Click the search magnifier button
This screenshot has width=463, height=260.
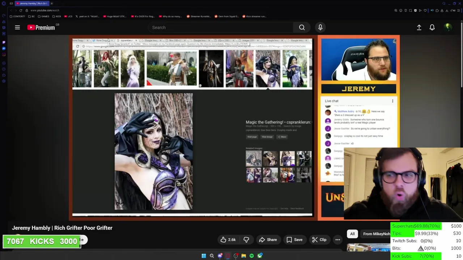click(302, 27)
